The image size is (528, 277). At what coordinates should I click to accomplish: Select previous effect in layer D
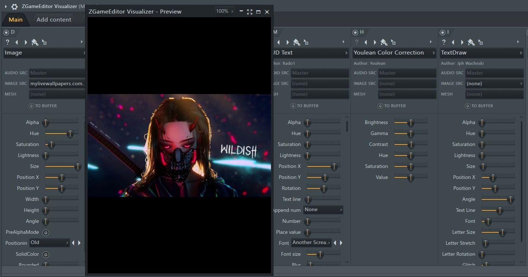tap(16, 42)
